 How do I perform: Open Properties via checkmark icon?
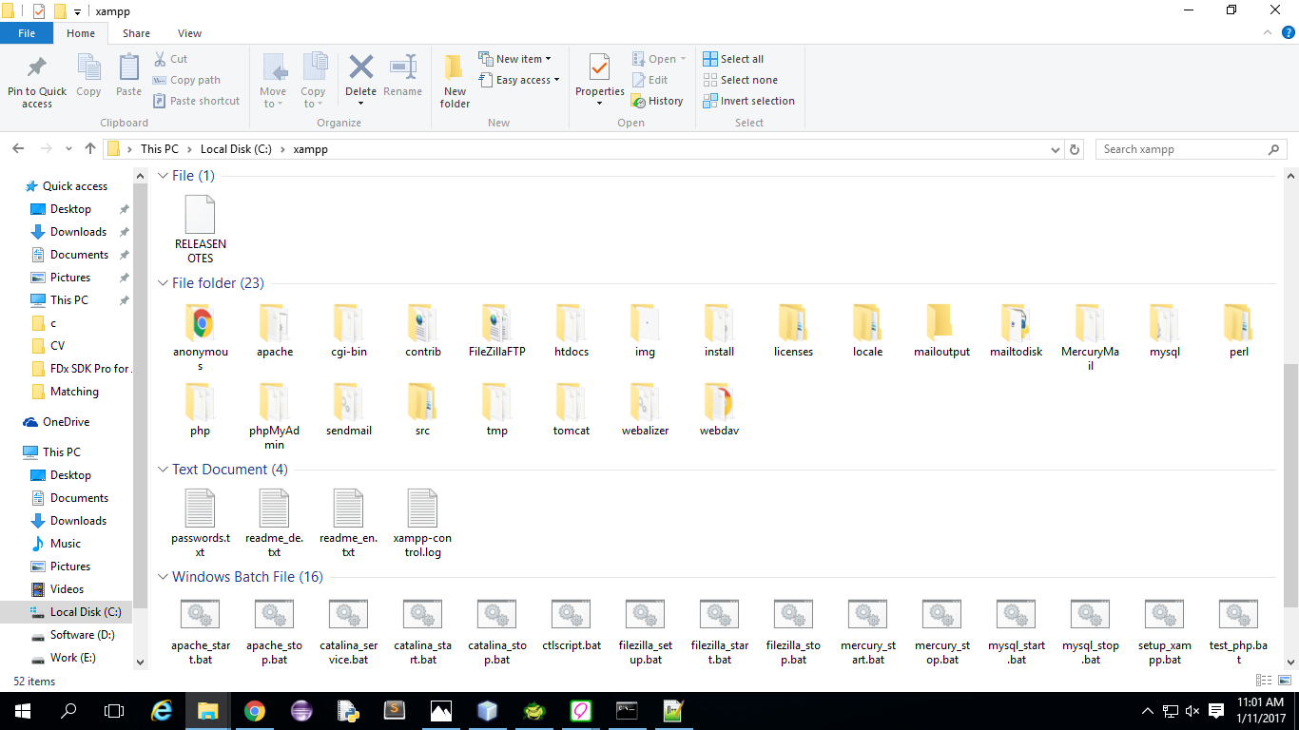coord(599,67)
